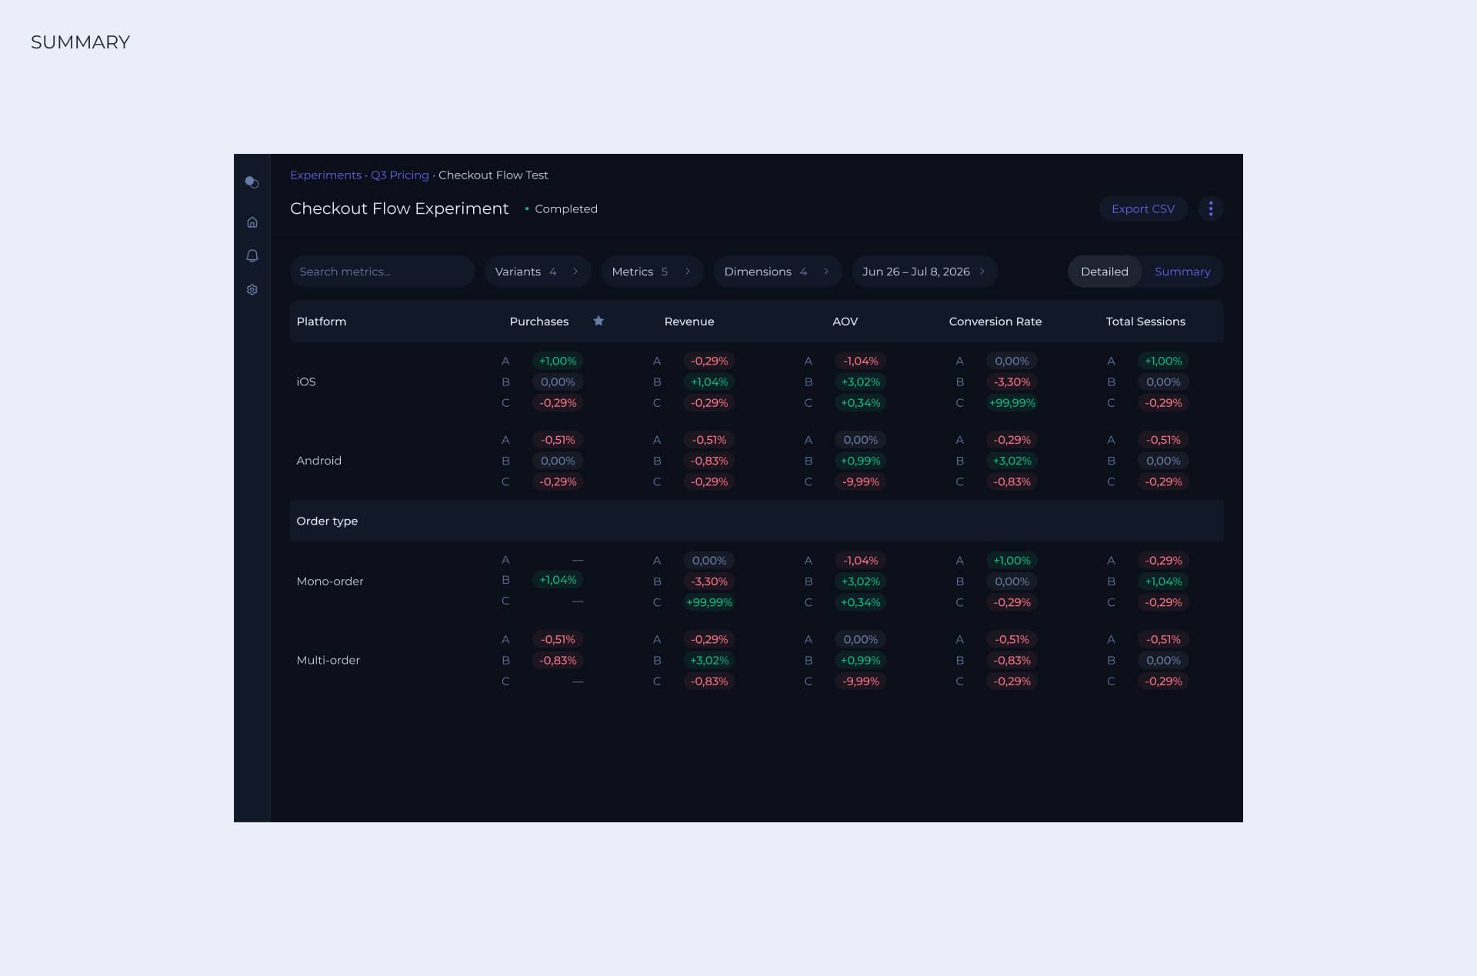
Task: Open the three-dot more options menu
Action: click(1210, 208)
